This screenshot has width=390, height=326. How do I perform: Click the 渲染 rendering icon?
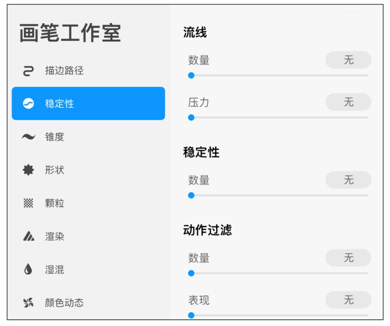(29, 236)
